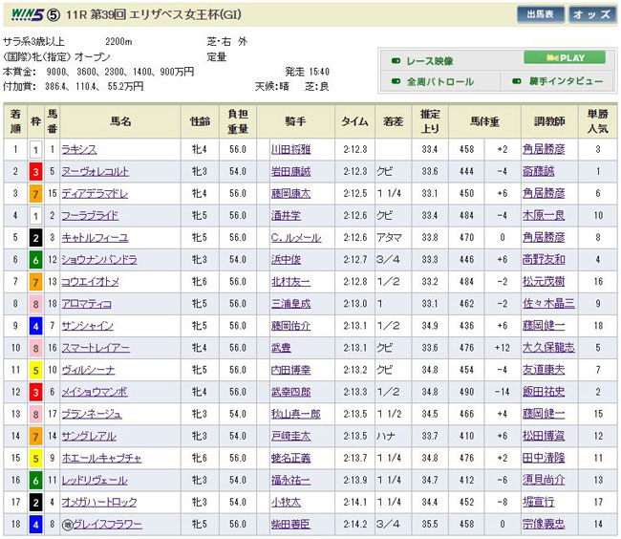
Task: Open the 出馬表 entry list
Action: click(541, 14)
